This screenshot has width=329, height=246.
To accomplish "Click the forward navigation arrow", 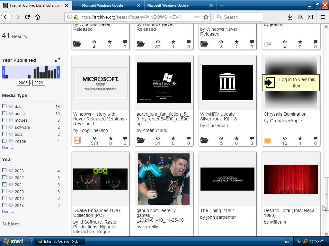I will [17, 17].
